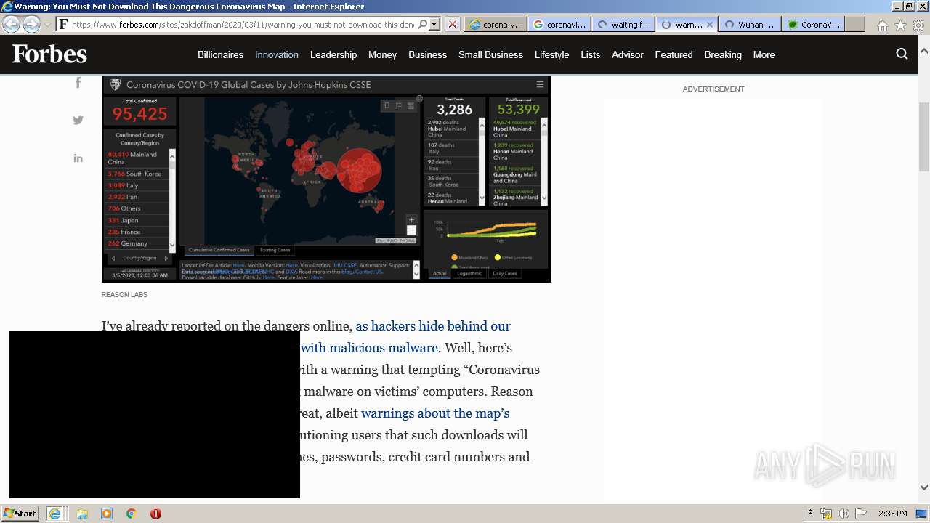Open Innovation section in Forbes nav

pyautogui.click(x=277, y=54)
